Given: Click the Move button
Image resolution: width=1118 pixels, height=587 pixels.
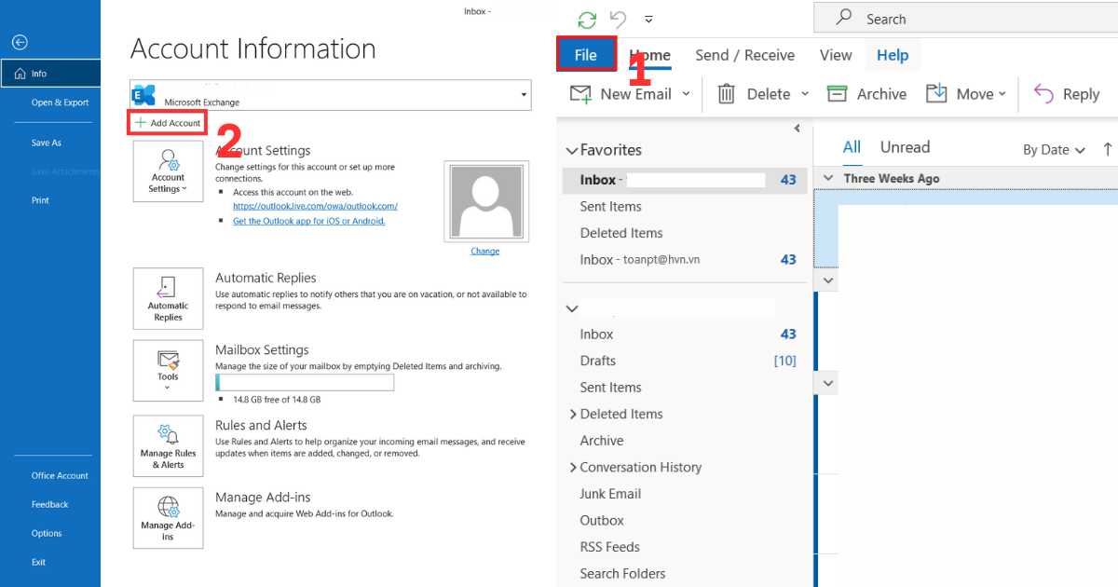Looking at the screenshot, I should coord(966,94).
